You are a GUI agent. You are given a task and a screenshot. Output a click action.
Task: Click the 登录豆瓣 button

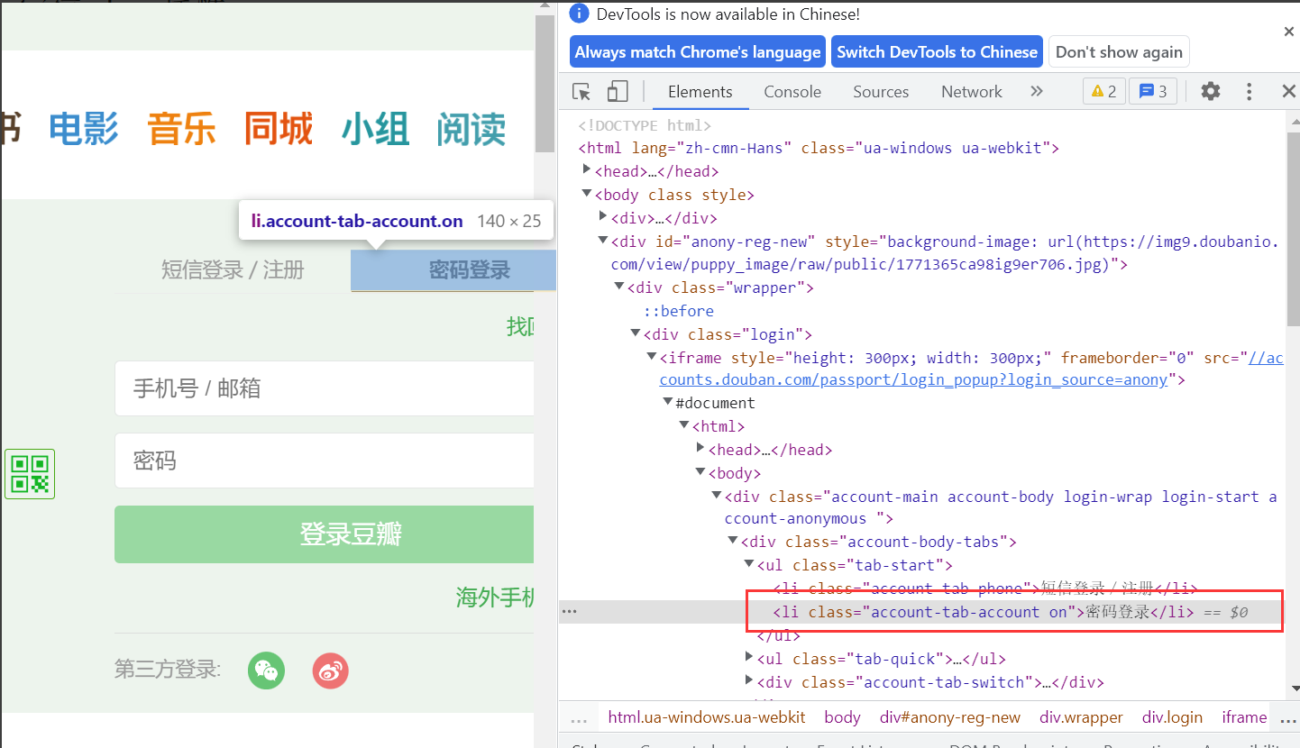click(x=325, y=534)
